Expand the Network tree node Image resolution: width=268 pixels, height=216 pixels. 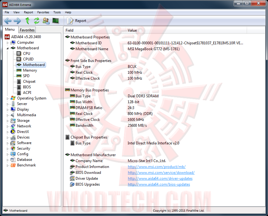pyautogui.click(x=7, y=126)
